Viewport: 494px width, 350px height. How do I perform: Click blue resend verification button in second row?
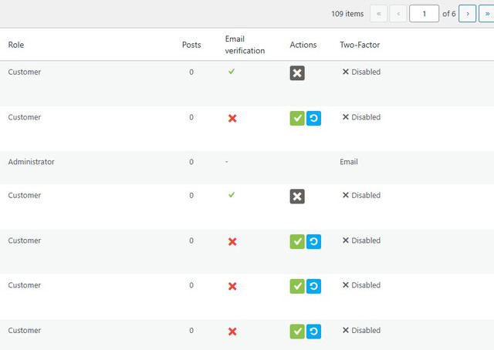tap(313, 119)
